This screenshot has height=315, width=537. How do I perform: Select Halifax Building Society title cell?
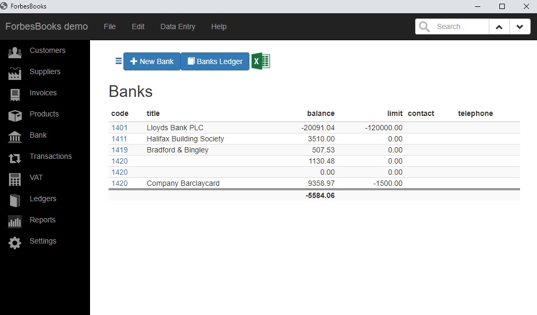click(x=185, y=139)
